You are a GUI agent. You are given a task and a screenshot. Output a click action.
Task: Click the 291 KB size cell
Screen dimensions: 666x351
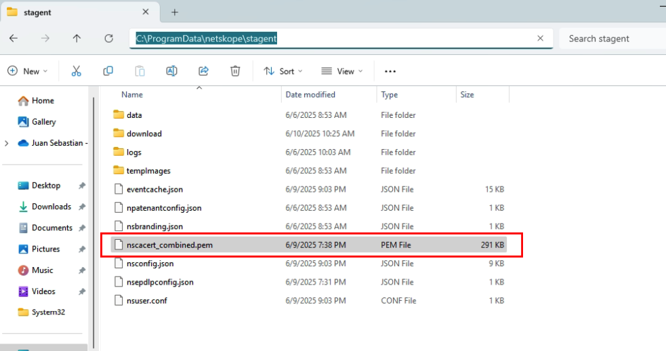pos(493,245)
